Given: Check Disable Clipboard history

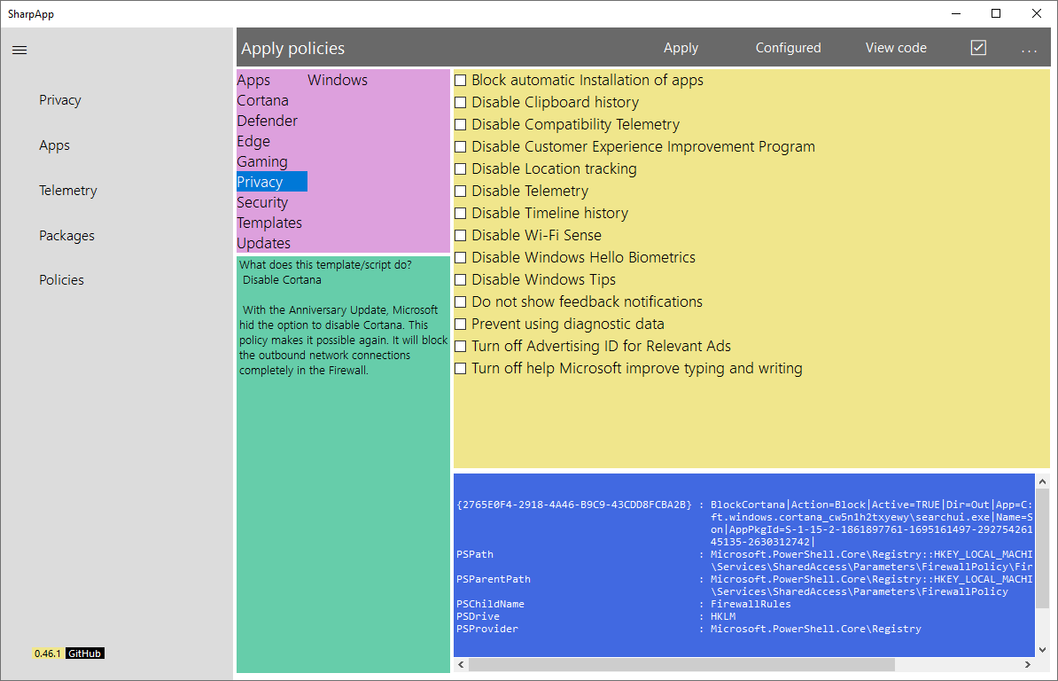Looking at the screenshot, I should (460, 103).
